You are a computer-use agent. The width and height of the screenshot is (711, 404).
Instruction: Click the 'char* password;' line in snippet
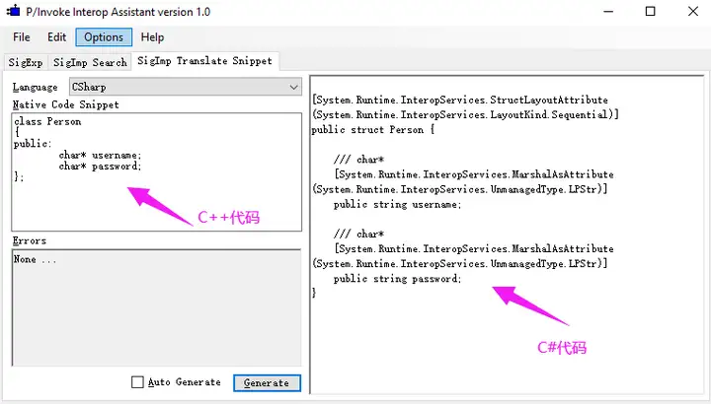pyautogui.click(x=100, y=166)
